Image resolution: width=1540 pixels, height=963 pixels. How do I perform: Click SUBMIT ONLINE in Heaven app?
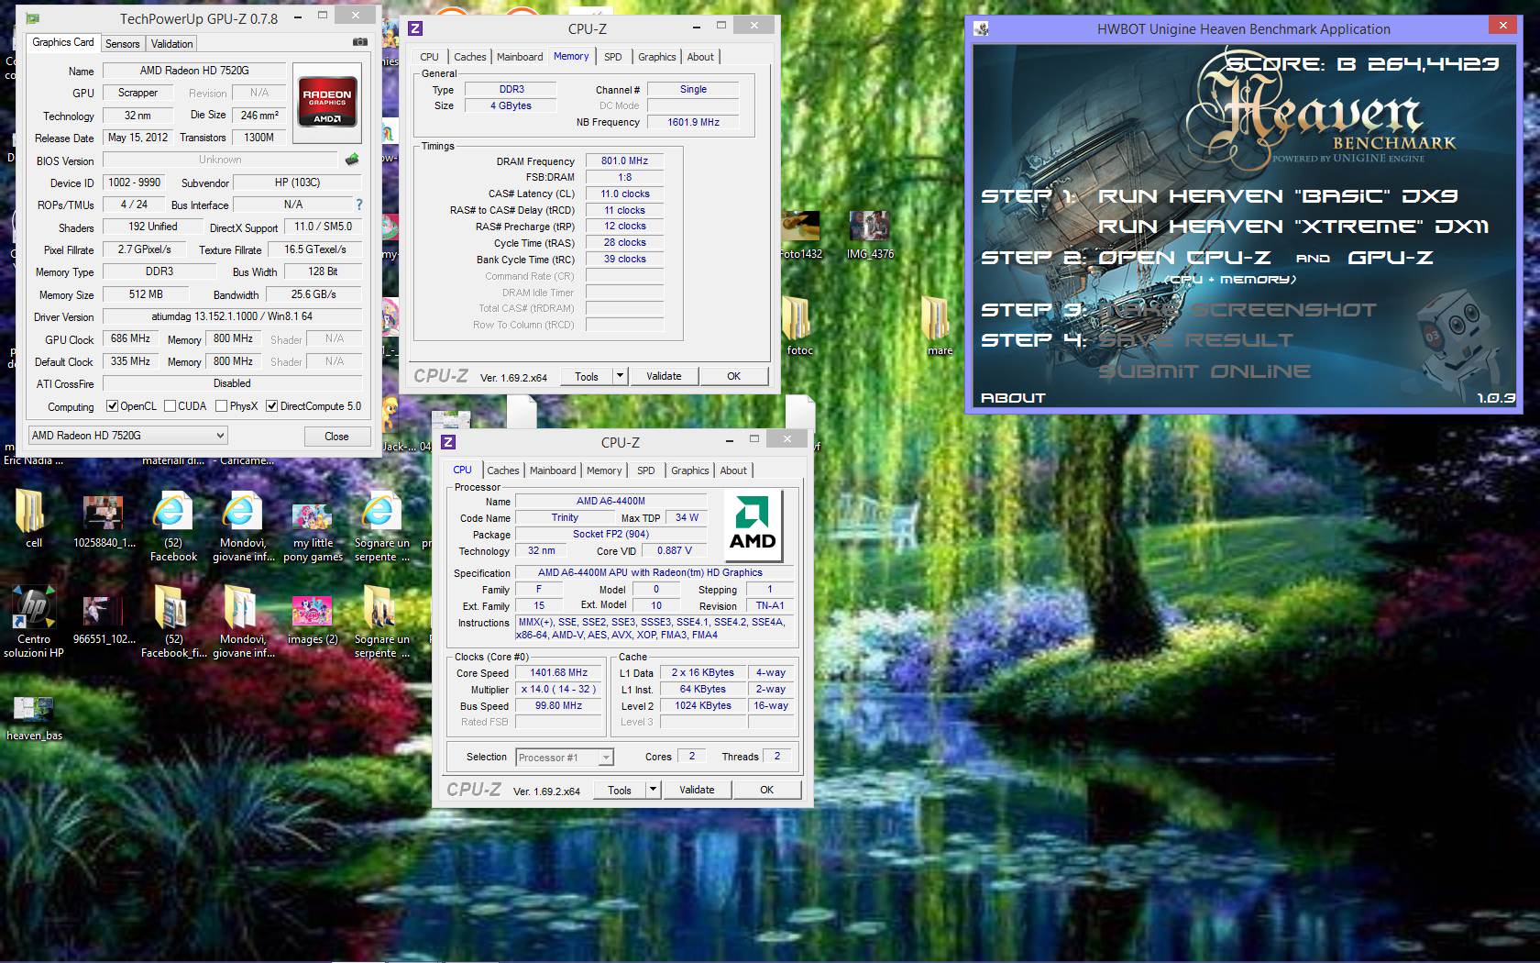click(x=1204, y=371)
